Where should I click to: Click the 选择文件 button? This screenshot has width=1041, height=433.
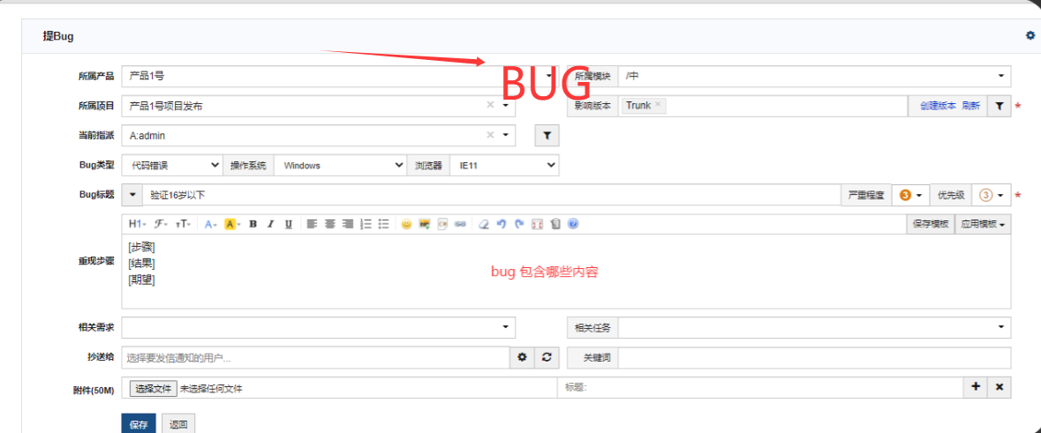[154, 389]
